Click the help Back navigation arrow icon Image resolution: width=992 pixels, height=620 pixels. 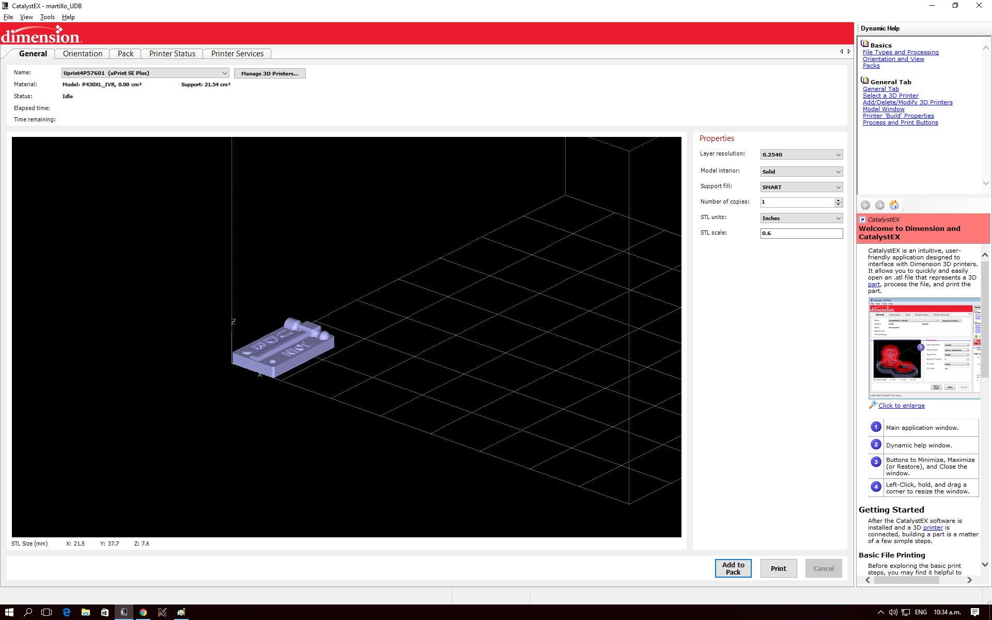(865, 205)
